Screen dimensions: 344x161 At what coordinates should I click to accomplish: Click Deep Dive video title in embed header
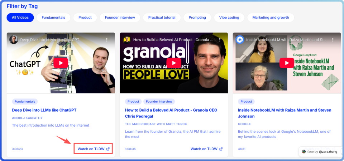point(50,40)
